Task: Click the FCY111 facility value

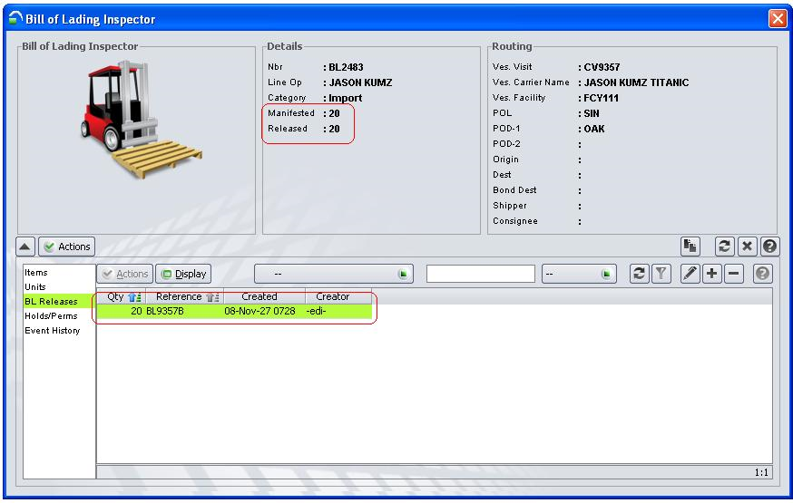Action: tap(602, 98)
